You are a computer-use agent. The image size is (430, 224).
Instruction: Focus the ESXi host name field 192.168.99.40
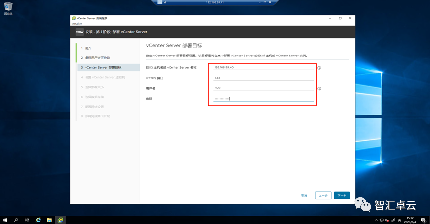tap(263, 67)
